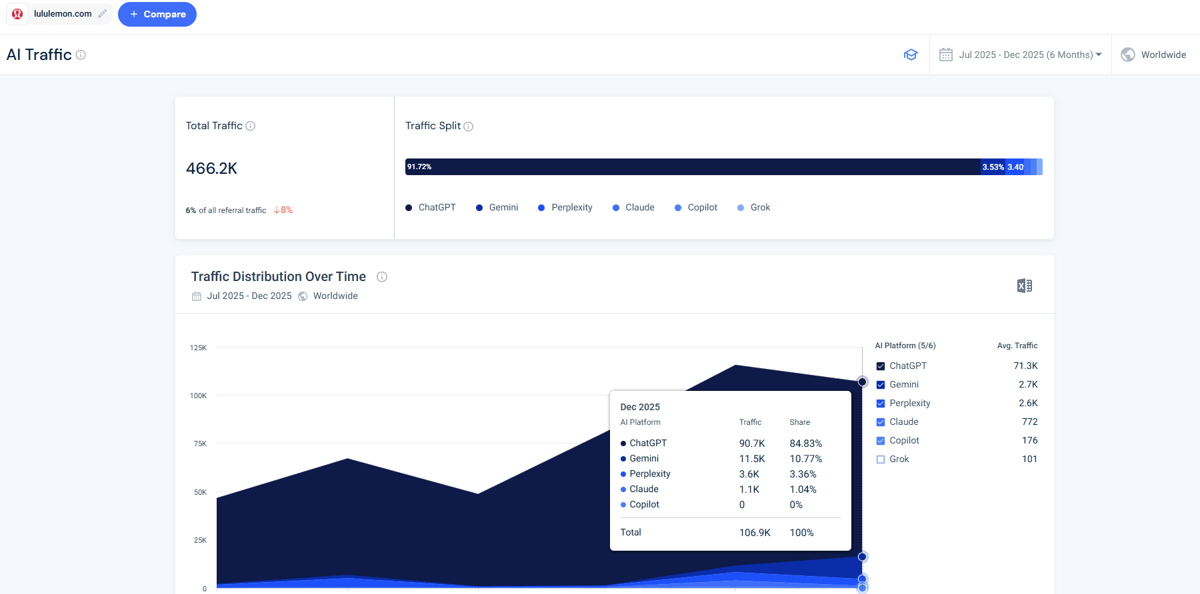Click the 91.72% ChatGPT segment of split bar
The image size is (1200, 594).
pos(693,166)
